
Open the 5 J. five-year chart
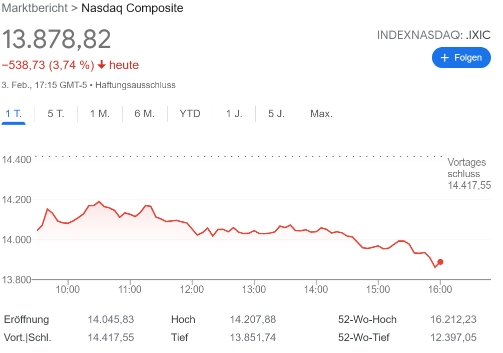tap(276, 114)
